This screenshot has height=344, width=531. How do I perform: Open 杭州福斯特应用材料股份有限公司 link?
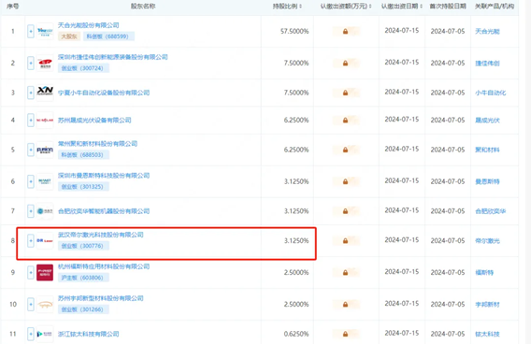point(104,266)
